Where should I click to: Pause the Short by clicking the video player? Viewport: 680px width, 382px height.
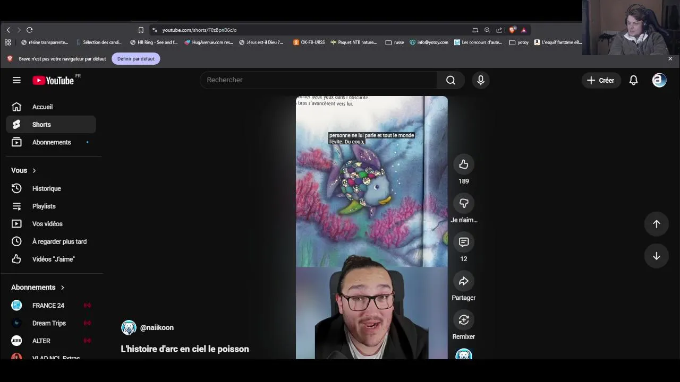tap(372, 228)
